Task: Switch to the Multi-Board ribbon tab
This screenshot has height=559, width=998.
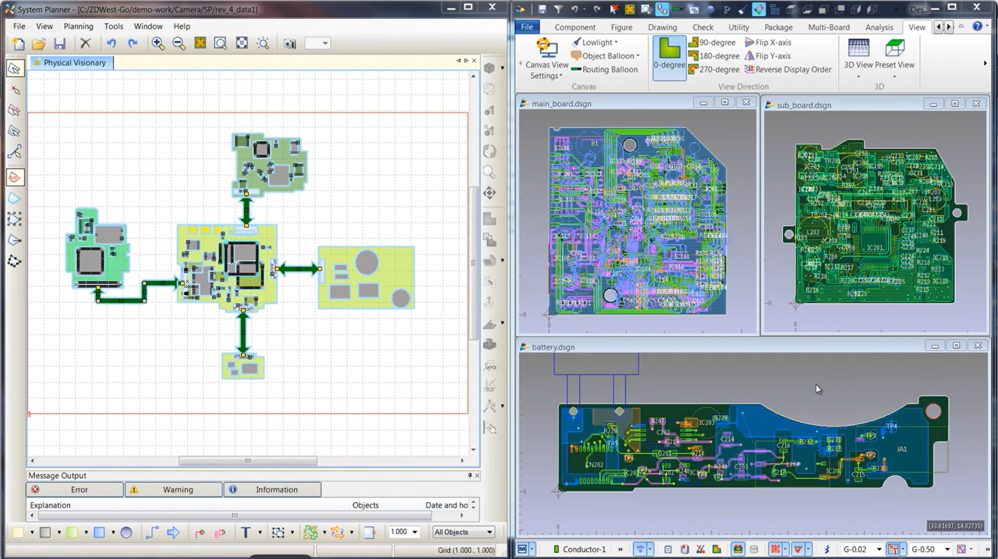Action: [x=828, y=27]
